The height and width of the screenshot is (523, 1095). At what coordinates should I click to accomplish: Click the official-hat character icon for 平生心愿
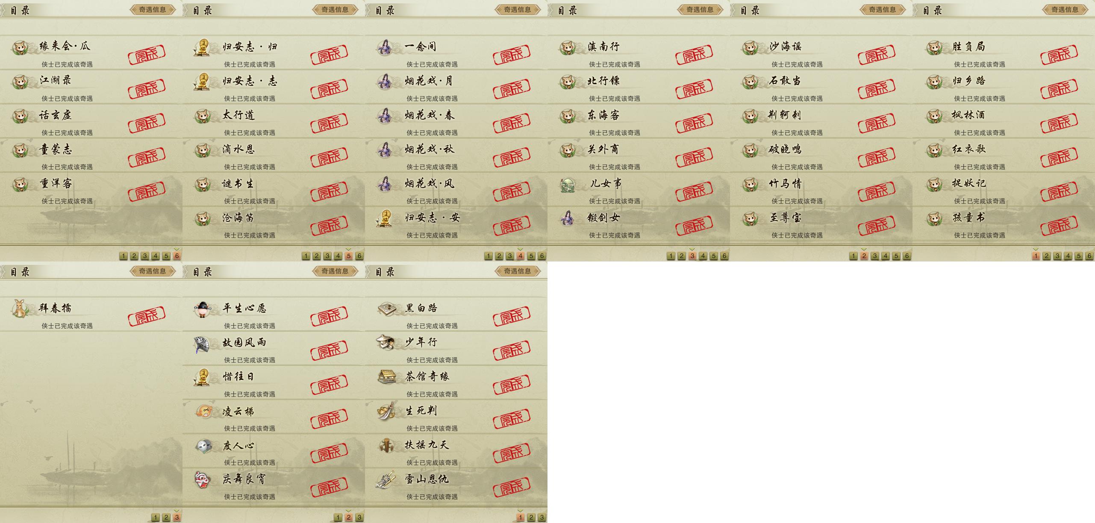click(203, 309)
